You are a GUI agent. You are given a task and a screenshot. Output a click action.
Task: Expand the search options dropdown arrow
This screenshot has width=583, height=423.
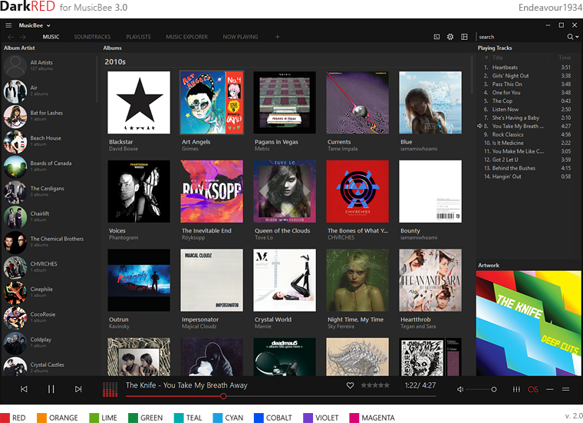[x=577, y=37]
